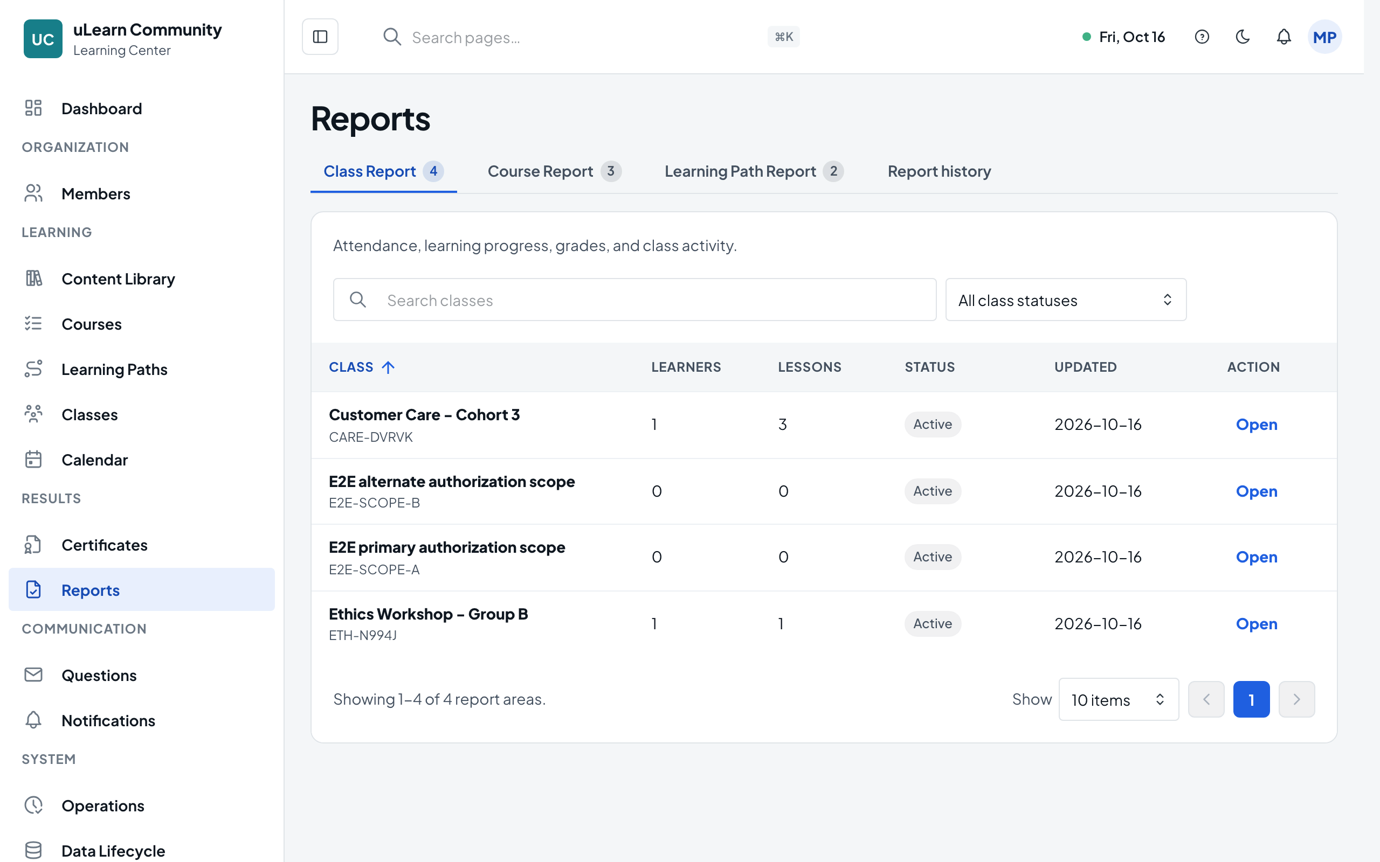Screen dimensions: 1380x862
Task: Open the Calendar page
Action: point(141,460)
